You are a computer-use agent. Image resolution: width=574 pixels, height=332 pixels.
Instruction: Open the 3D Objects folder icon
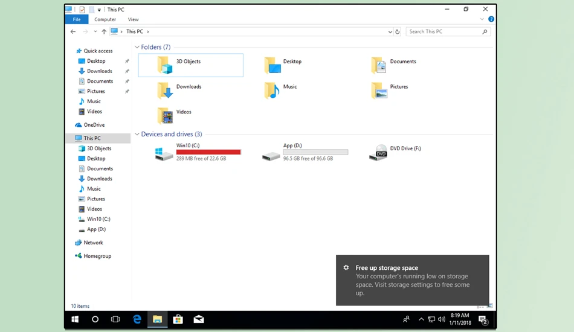(x=165, y=65)
